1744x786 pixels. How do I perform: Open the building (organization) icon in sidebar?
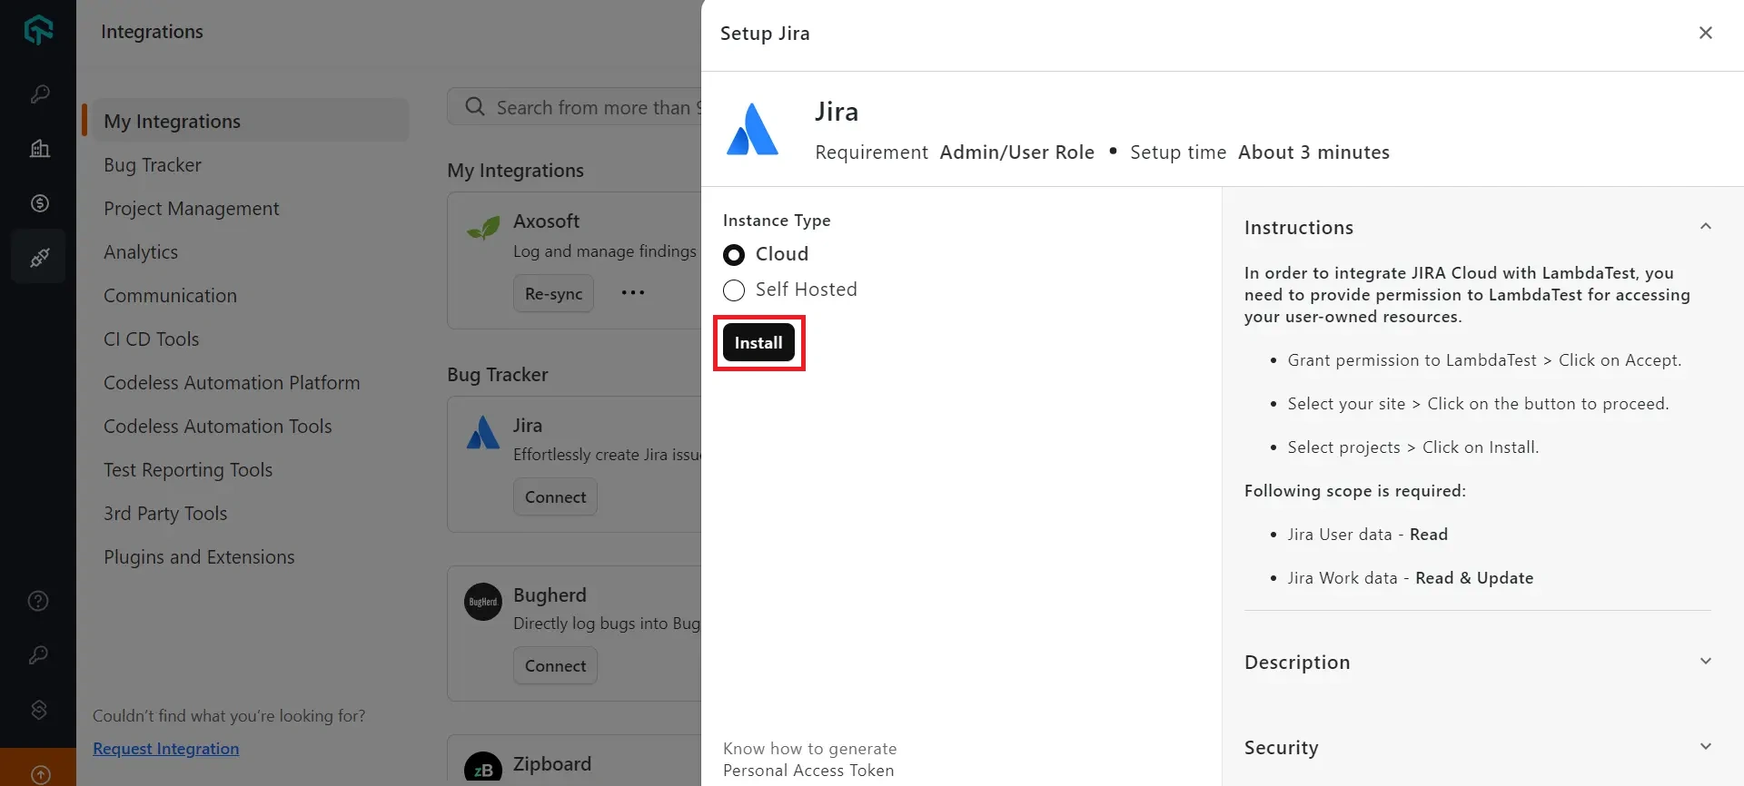[x=40, y=149]
